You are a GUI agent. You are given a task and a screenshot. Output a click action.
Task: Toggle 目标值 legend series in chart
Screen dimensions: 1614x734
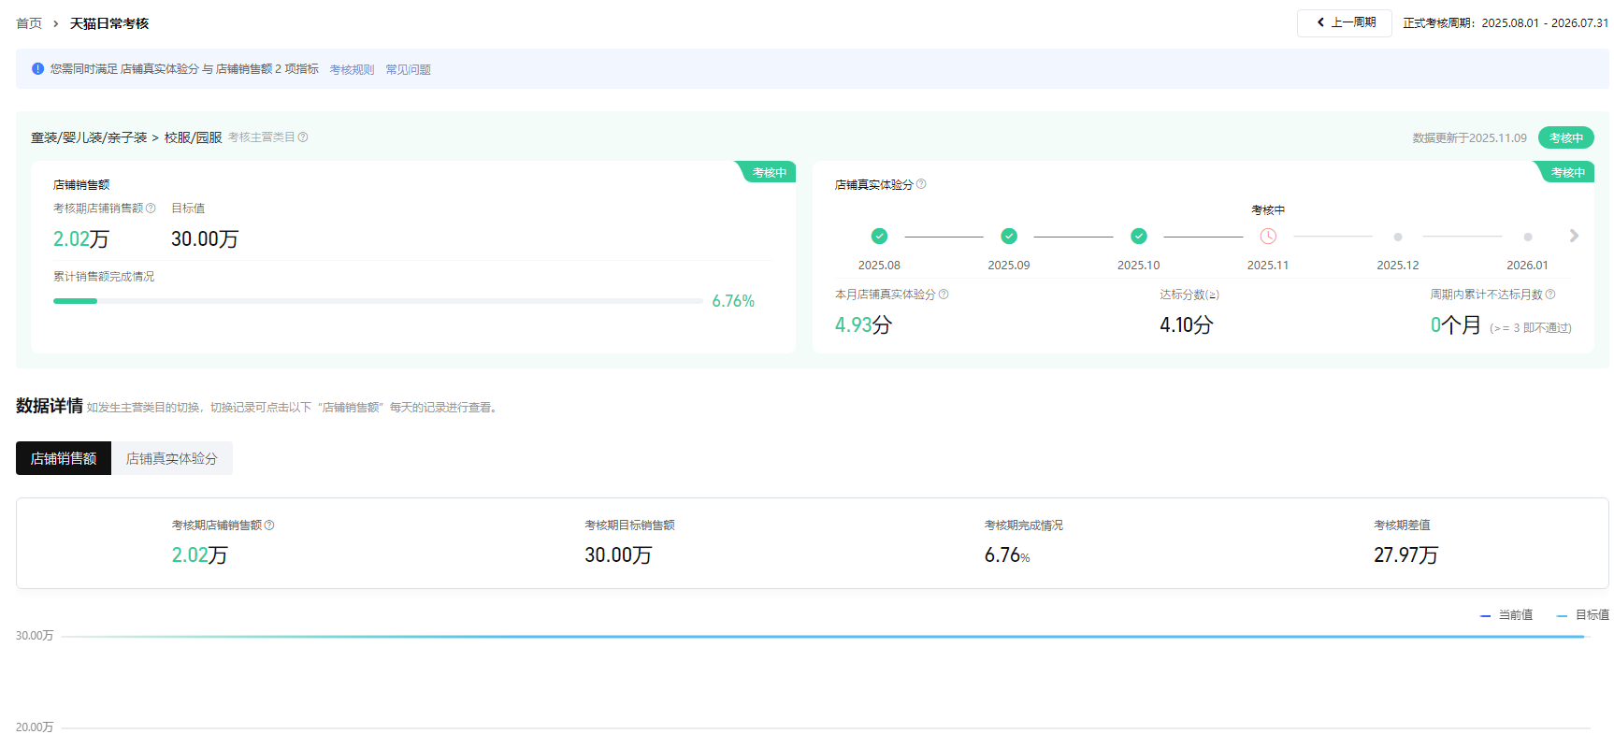click(1583, 615)
